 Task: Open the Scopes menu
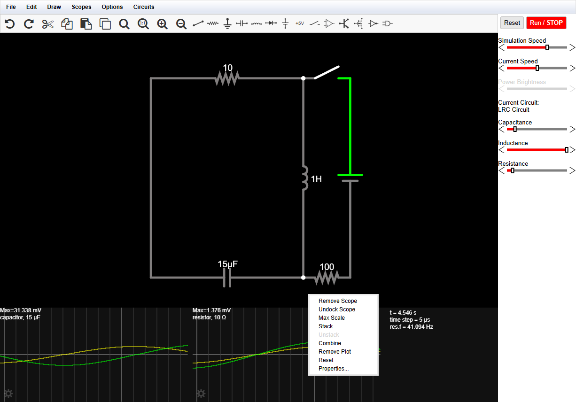81,7
